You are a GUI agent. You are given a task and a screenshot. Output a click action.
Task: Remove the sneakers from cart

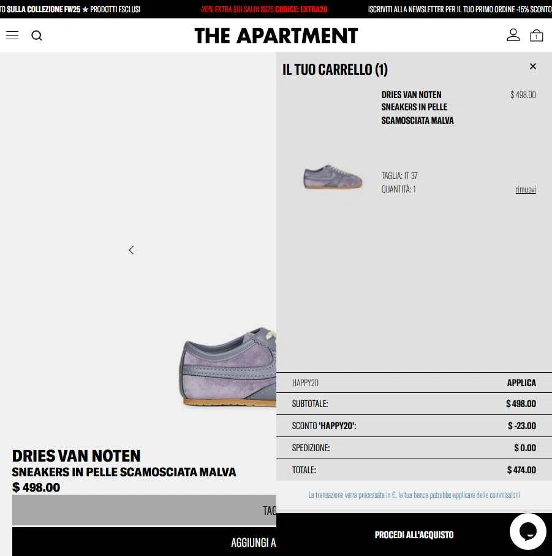click(526, 189)
